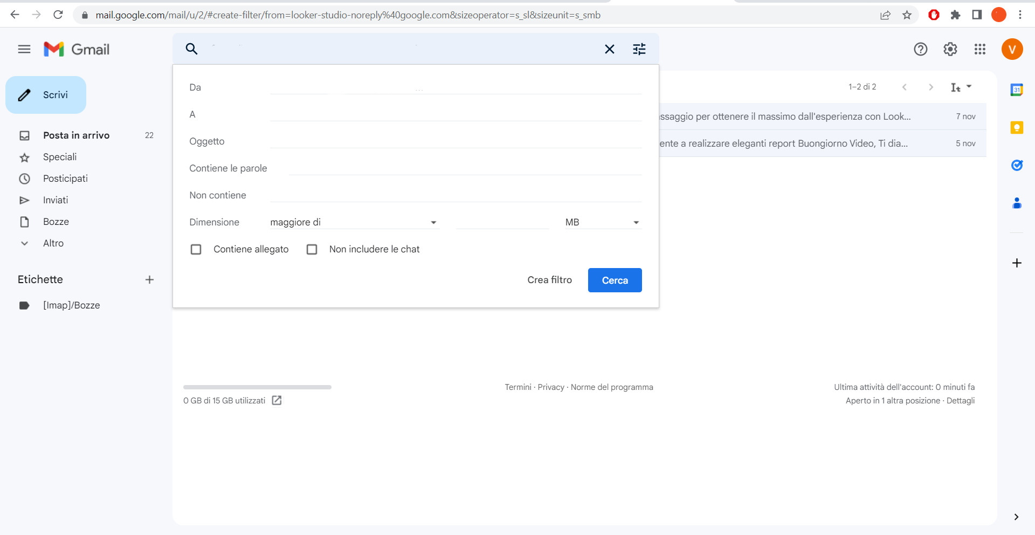The height and width of the screenshot is (535, 1035).
Task: Open Gmail quick settings gear
Action: tap(950, 49)
